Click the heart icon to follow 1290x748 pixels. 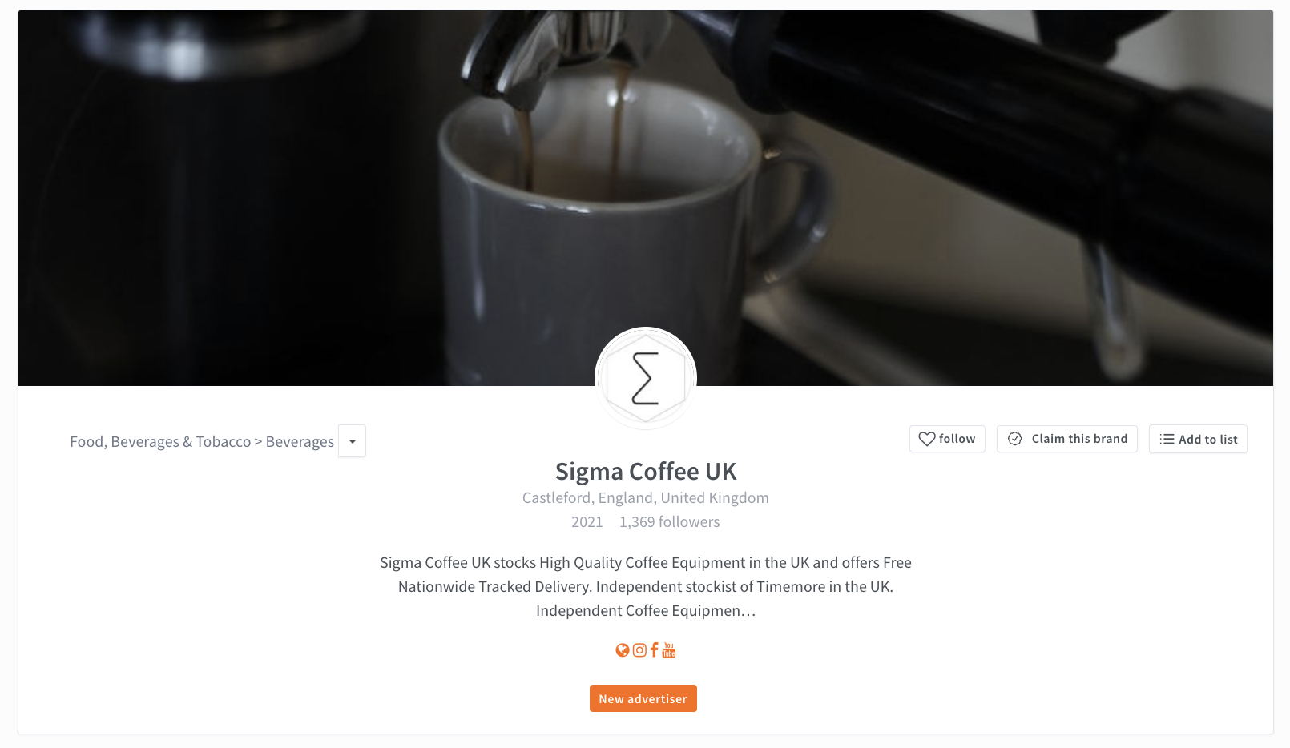[x=927, y=439]
